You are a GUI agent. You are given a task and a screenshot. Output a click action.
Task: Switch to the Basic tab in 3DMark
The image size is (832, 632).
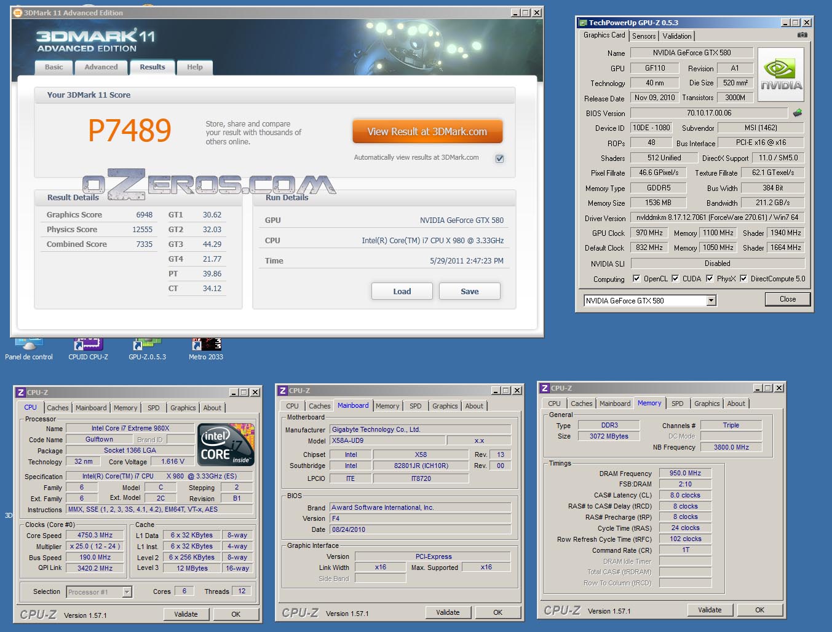coord(53,67)
